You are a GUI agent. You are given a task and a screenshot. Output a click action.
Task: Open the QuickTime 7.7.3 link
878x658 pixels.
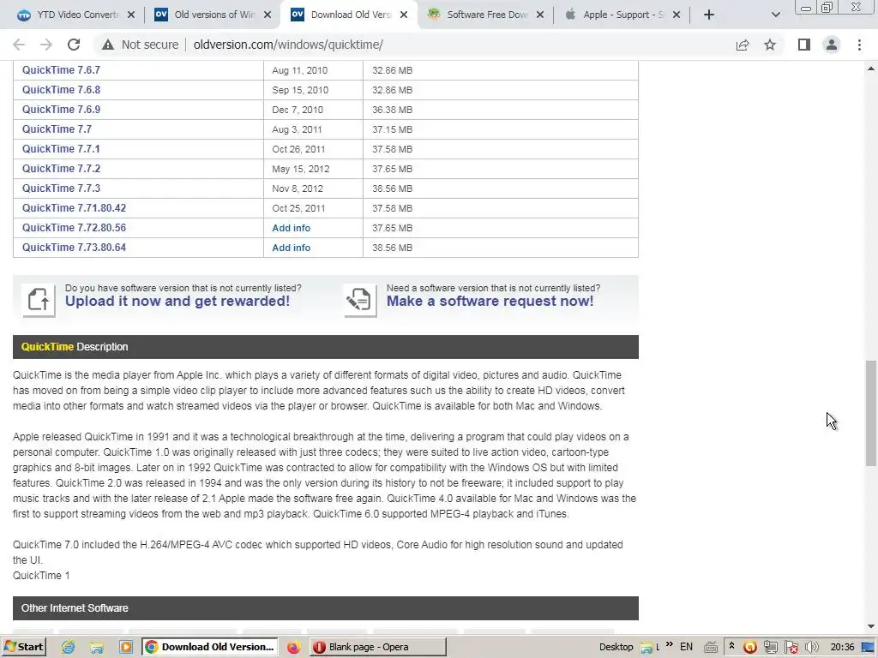tap(61, 188)
